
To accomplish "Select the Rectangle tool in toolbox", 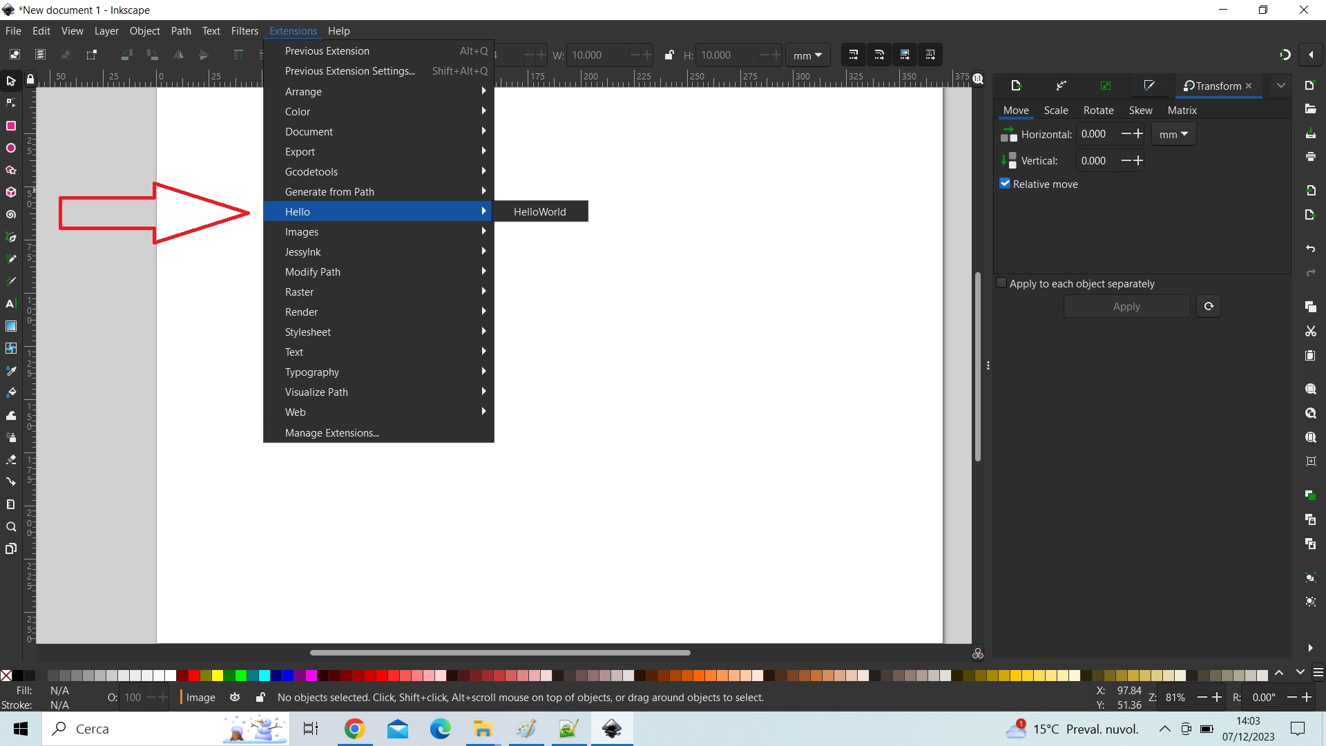I will point(11,126).
